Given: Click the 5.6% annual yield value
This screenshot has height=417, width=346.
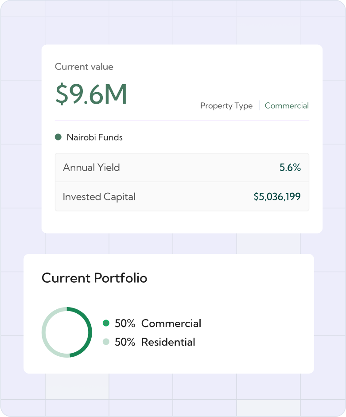Looking at the screenshot, I should point(290,168).
